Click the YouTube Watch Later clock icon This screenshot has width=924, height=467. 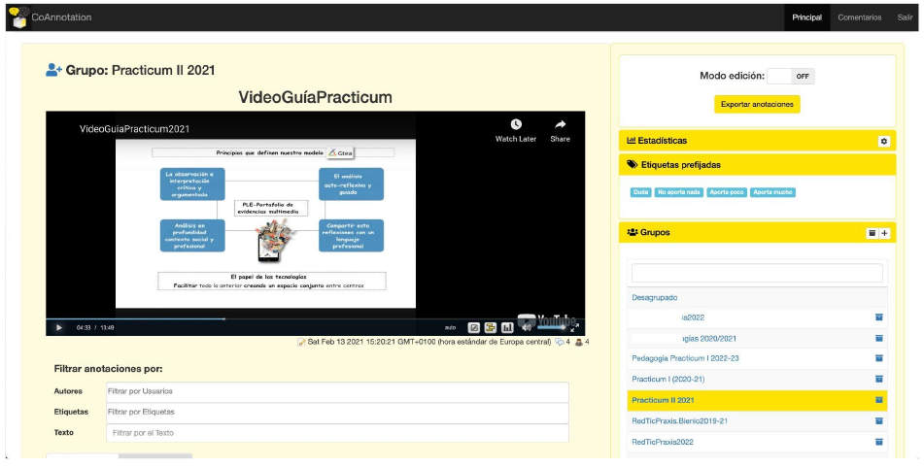pyautogui.click(x=515, y=125)
